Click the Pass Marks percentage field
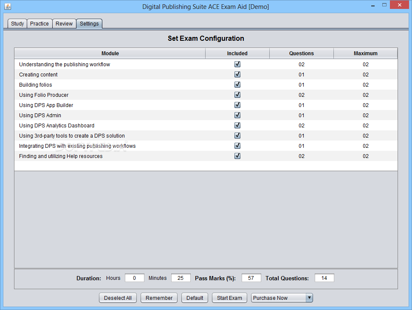The image size is (412, 310). (x=251, y=278)
